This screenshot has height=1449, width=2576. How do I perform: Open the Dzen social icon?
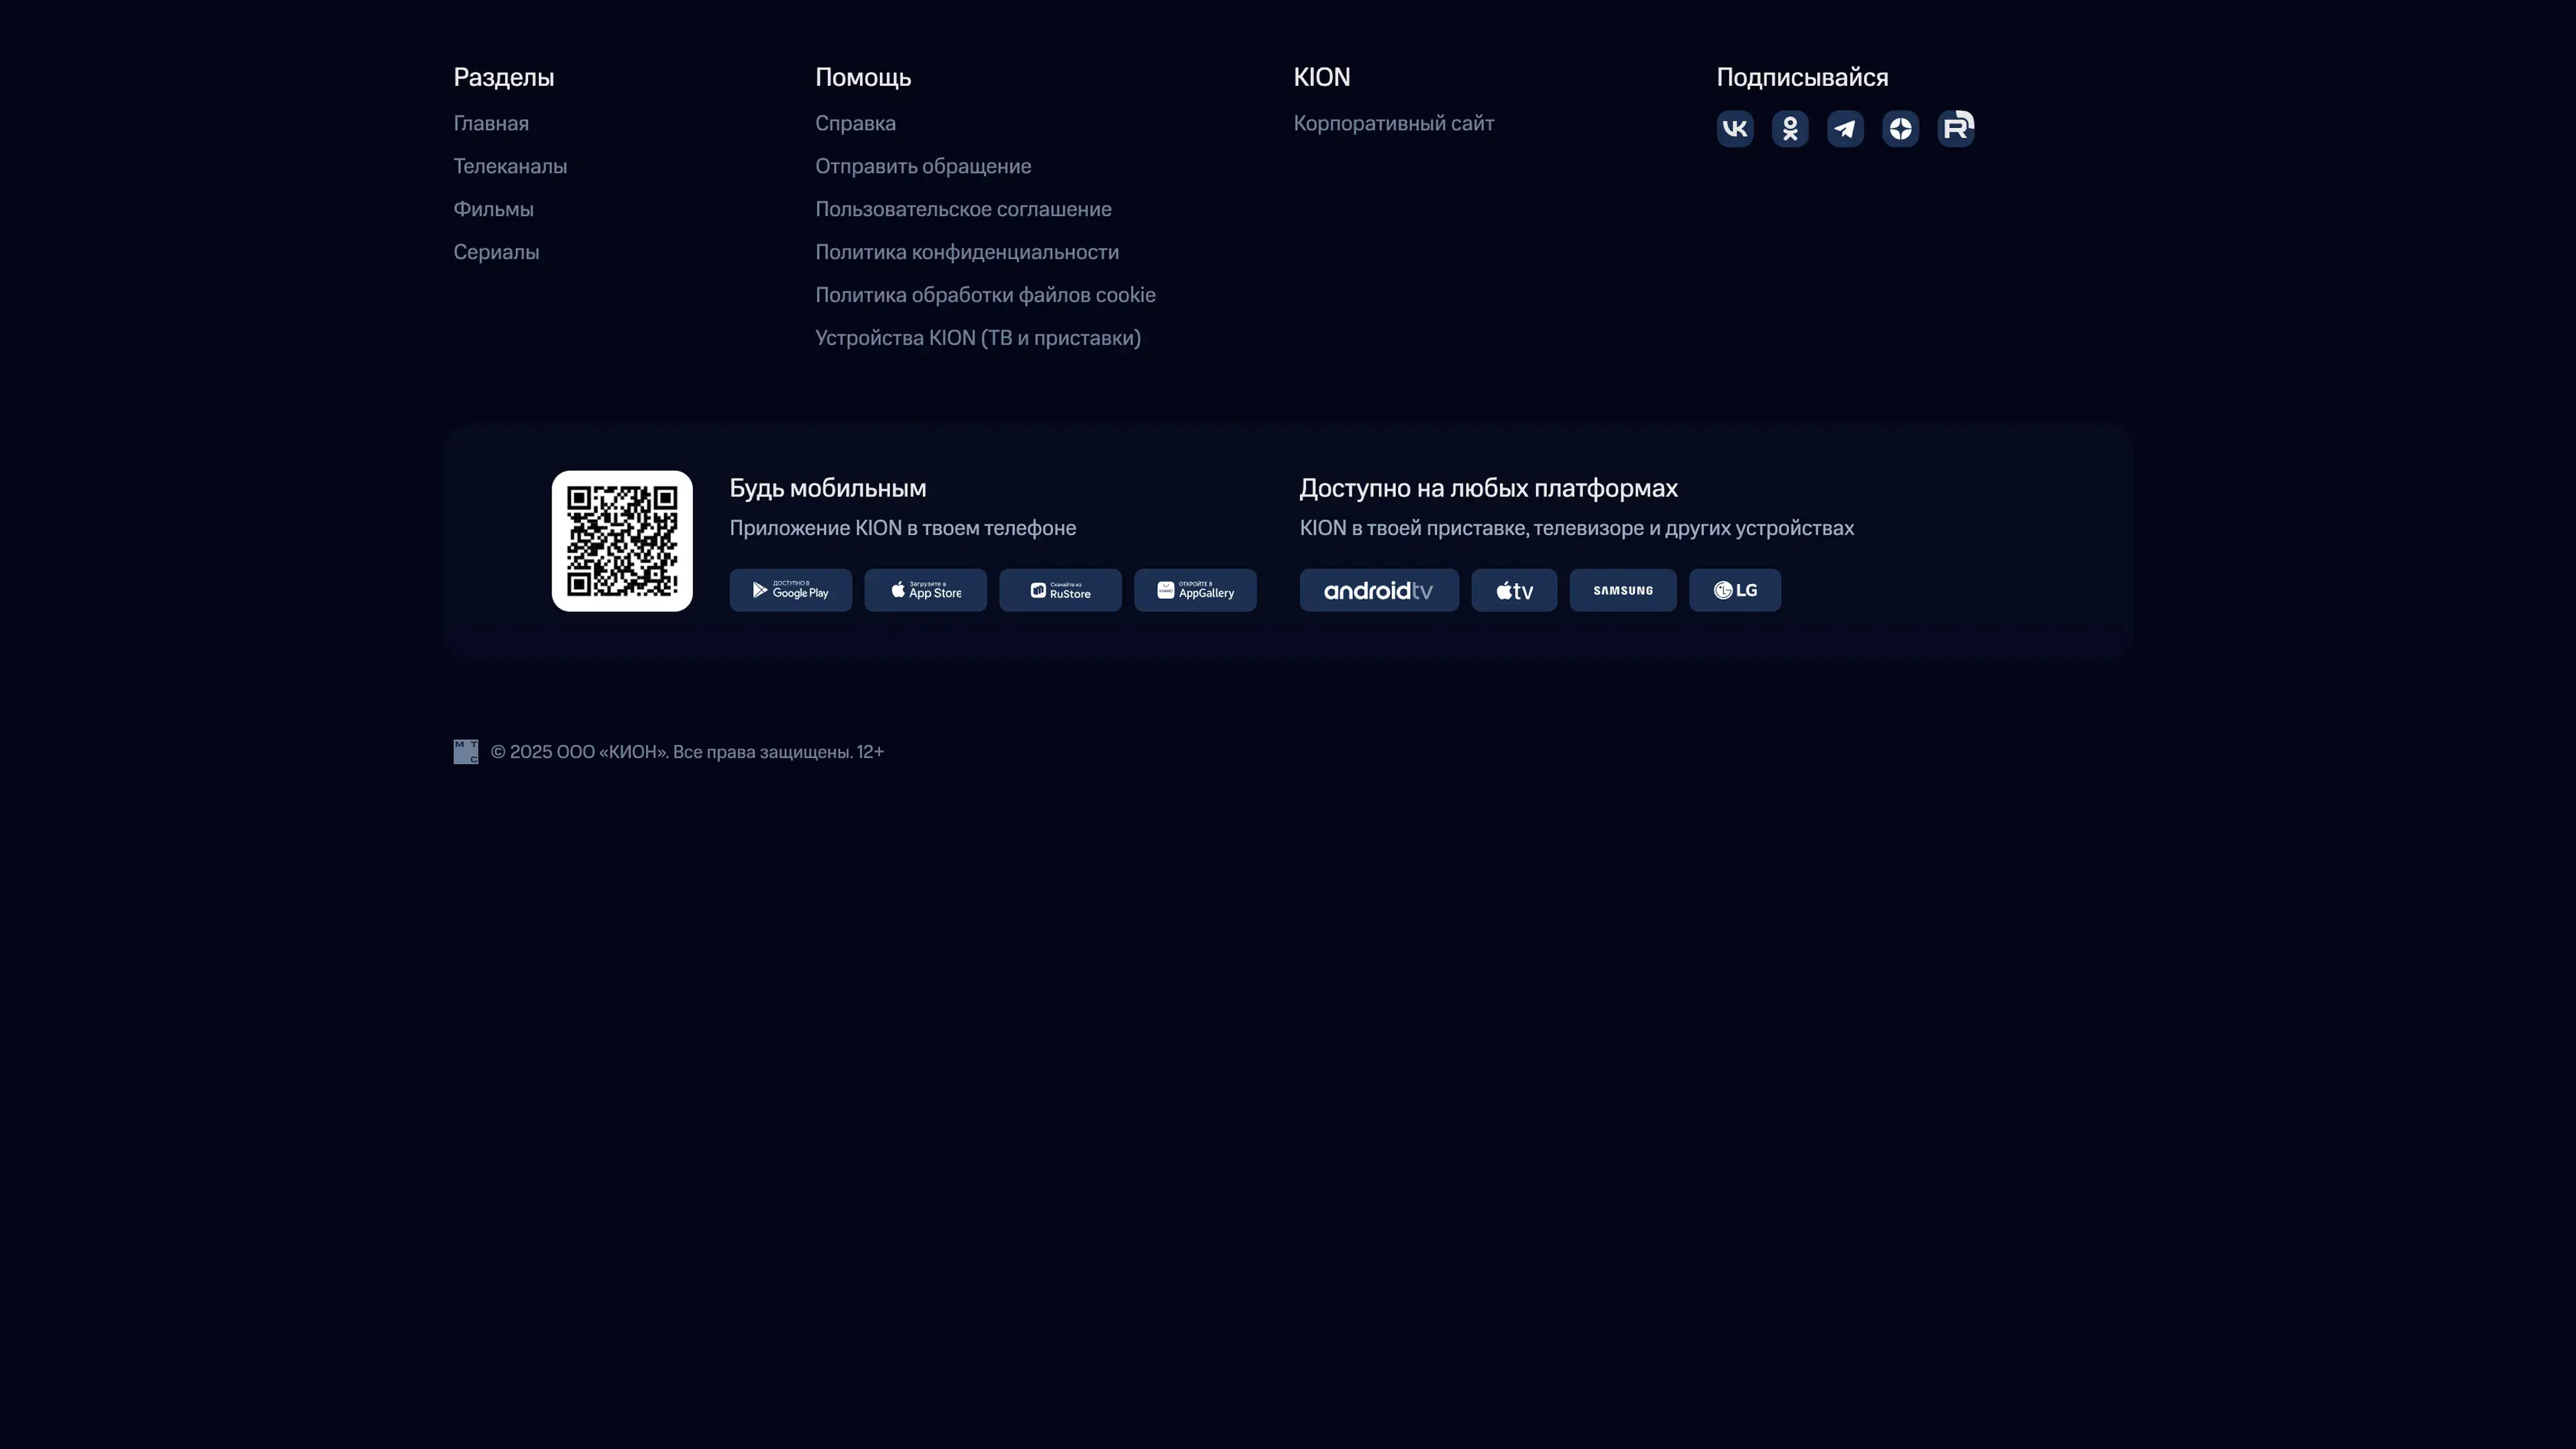point(1900,129)
